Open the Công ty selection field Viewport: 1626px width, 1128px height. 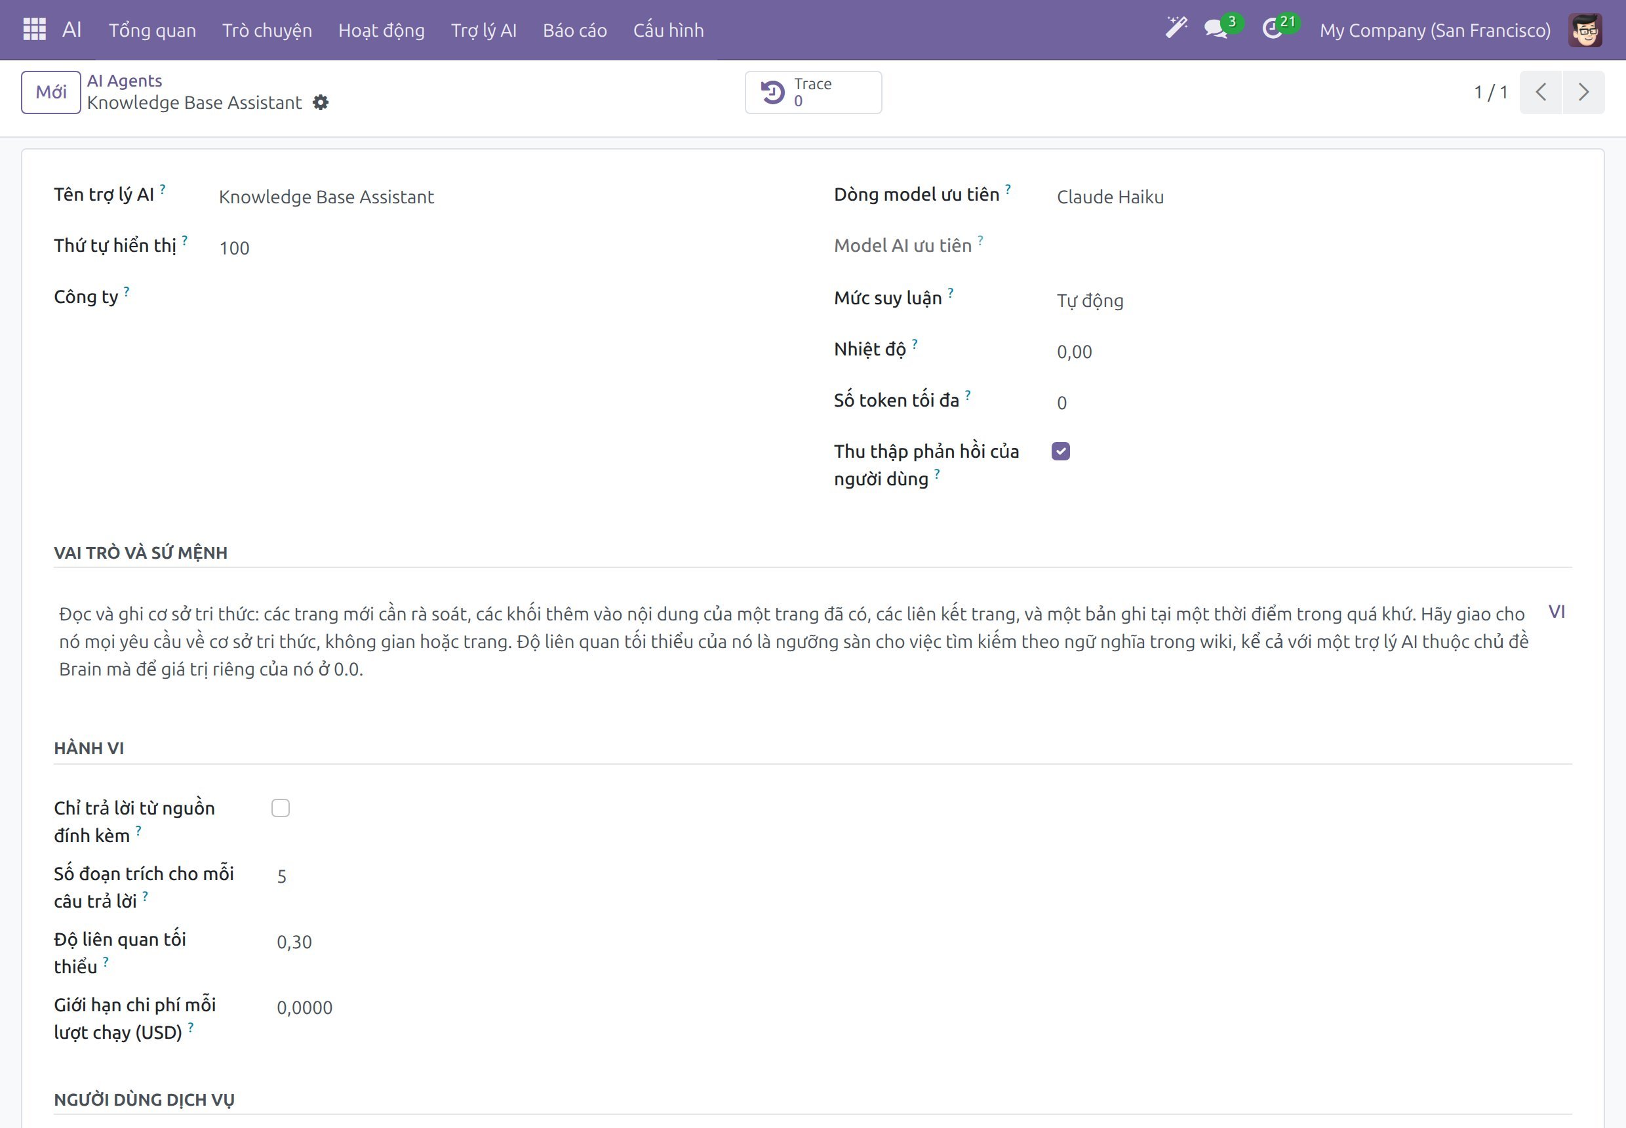(504, 298)
